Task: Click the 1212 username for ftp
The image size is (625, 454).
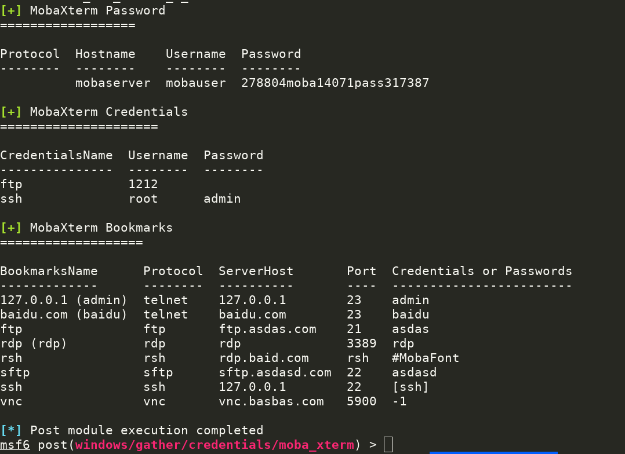Action: pos(143,184)
